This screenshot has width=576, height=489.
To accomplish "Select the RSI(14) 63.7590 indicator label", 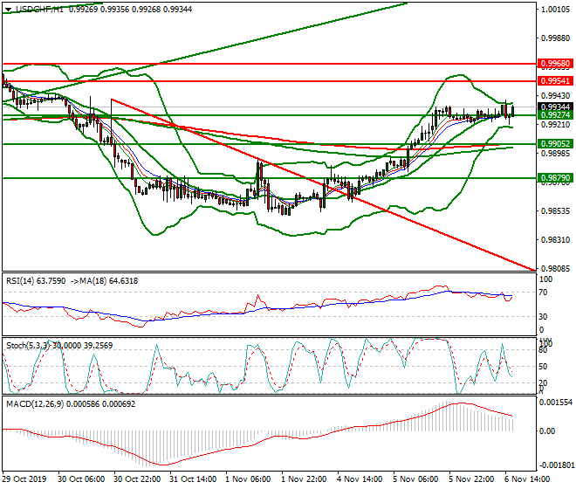I will click(36, 281).
